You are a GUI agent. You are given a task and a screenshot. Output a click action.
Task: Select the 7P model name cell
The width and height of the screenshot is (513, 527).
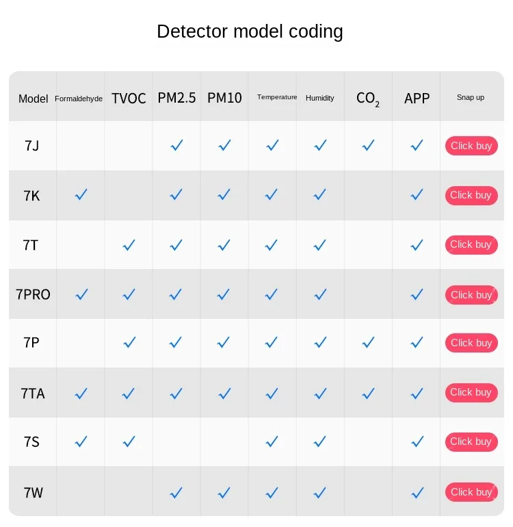[31, 342]
